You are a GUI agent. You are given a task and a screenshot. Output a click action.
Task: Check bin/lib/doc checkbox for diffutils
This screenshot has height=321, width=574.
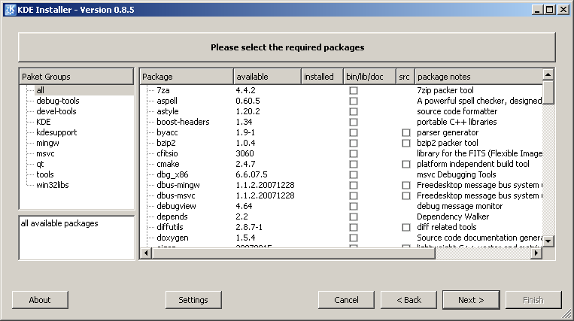(354, 227)
